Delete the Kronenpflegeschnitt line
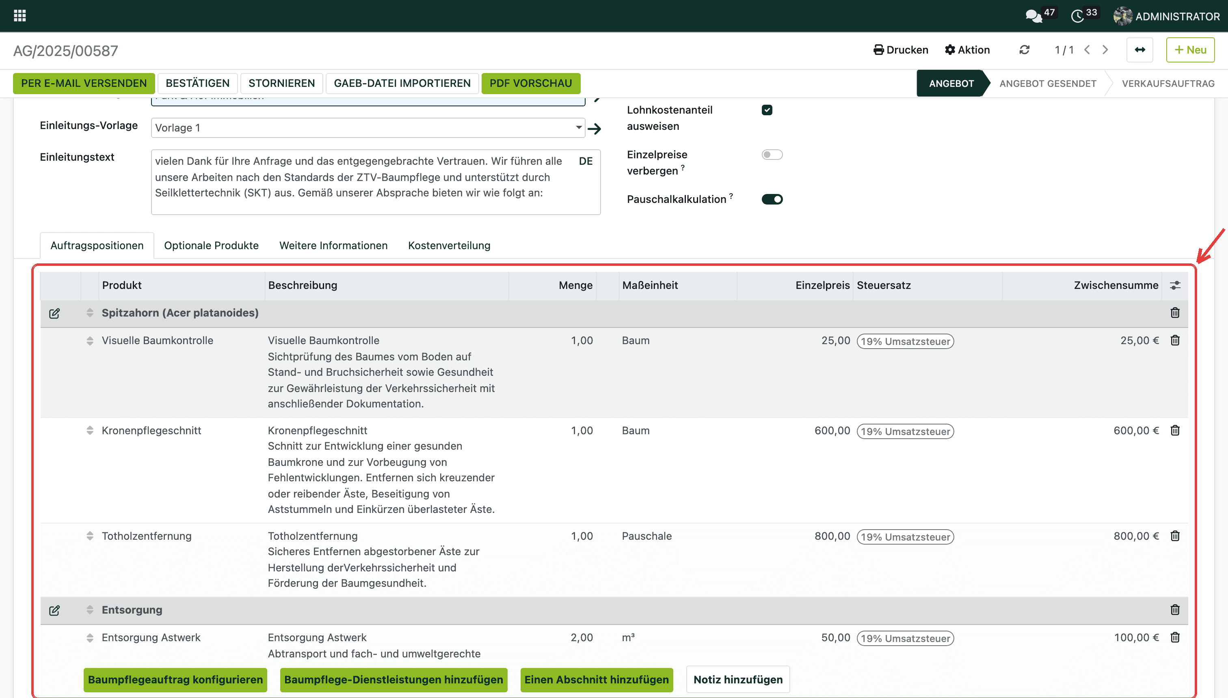Screen dimensions: 1228x698 (1175, 431)
